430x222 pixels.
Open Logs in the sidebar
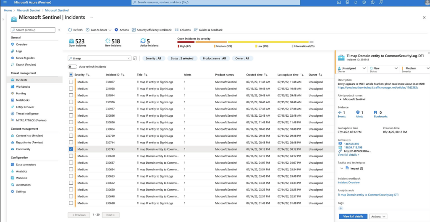click(x=18, y=51)
